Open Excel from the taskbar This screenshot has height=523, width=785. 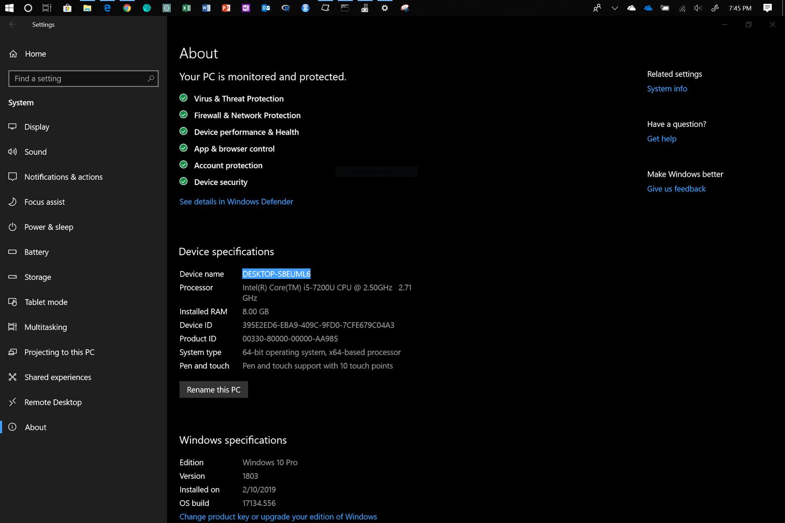(x=187, y=8)
